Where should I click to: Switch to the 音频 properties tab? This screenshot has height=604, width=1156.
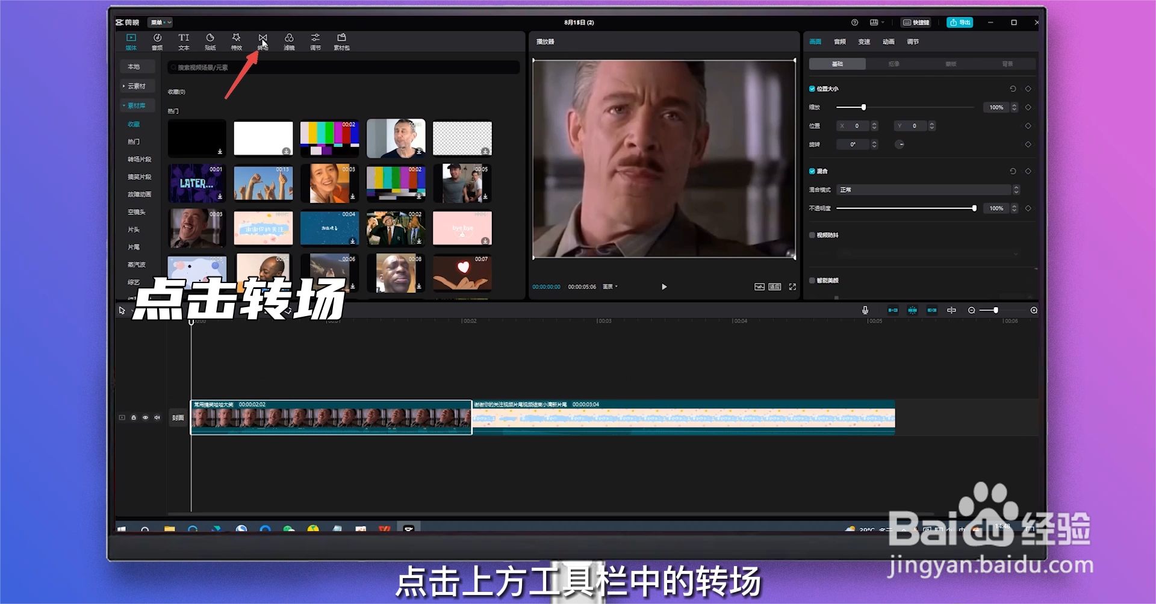click(840, 42)
